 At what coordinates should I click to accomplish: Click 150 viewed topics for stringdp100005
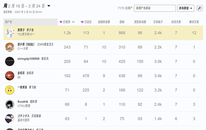140,61
